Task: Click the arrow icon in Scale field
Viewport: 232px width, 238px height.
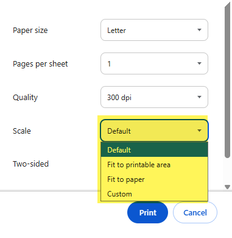Action: click(199, 131)
